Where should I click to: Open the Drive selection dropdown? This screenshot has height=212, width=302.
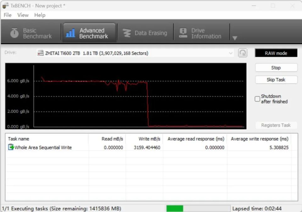pos(135,53)
